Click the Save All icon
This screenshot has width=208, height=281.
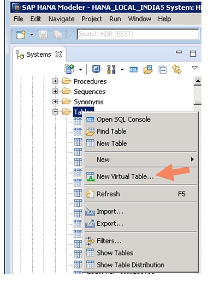click(57, 34)
